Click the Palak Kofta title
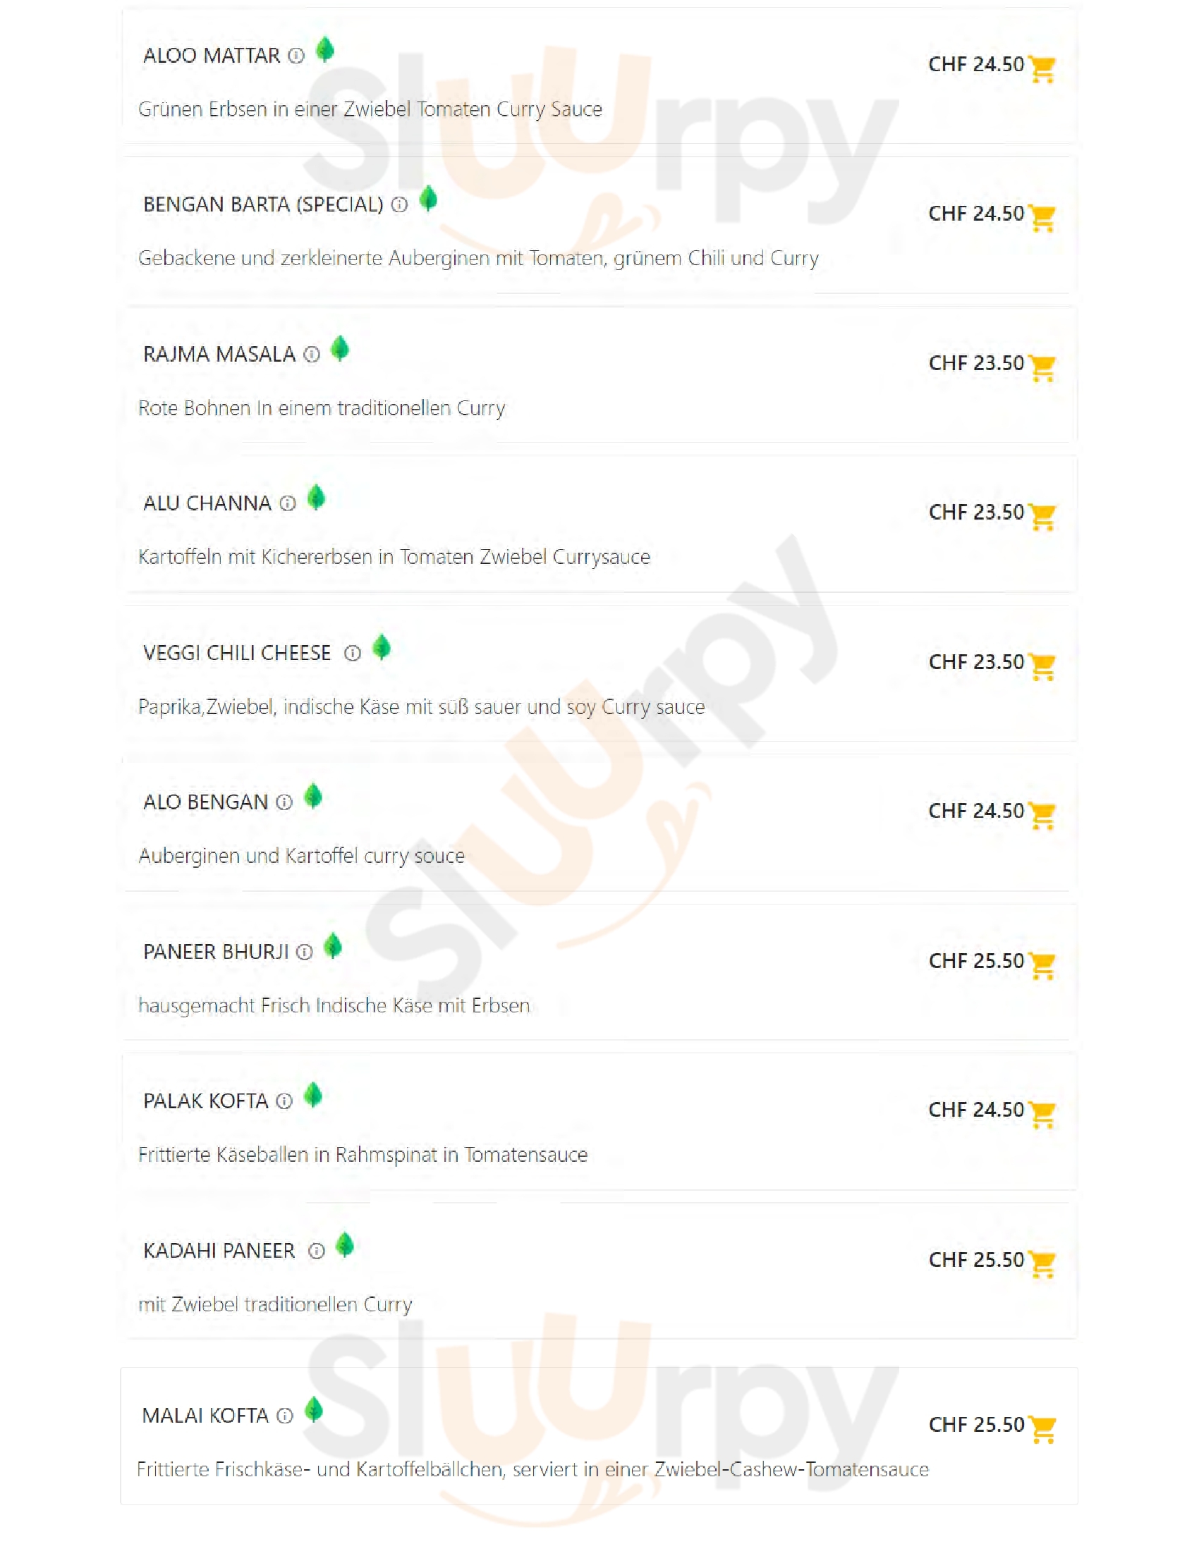The image size is (1199, 1551). click(205, 1101)
